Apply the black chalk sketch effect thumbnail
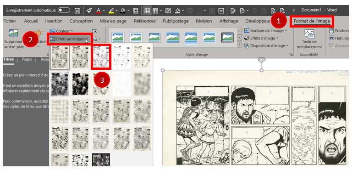The height and width of the screenshot is (170, 352). 80,84
